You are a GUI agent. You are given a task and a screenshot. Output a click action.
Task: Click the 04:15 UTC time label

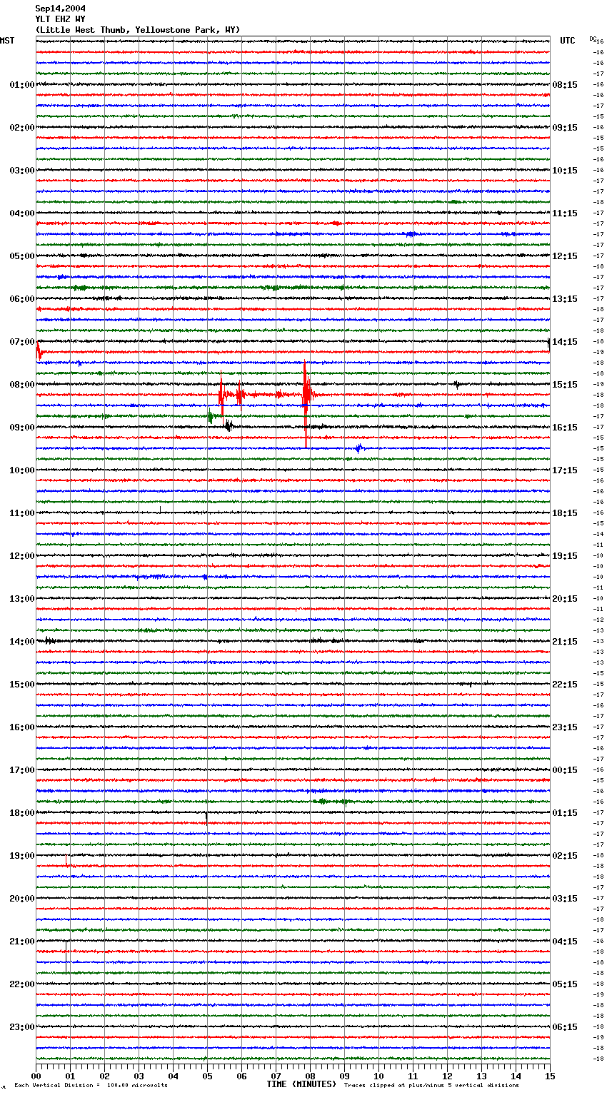click(x=565, y=942)
